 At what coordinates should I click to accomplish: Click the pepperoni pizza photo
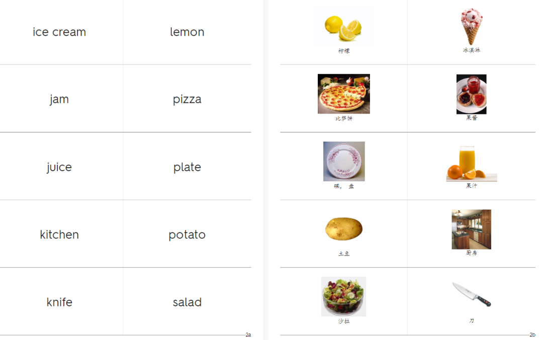tap(343, 94)
